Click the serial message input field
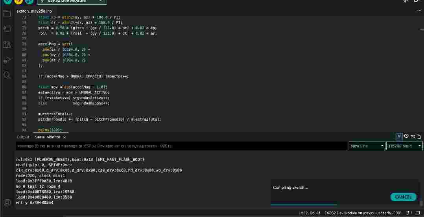 click(181, 146)
